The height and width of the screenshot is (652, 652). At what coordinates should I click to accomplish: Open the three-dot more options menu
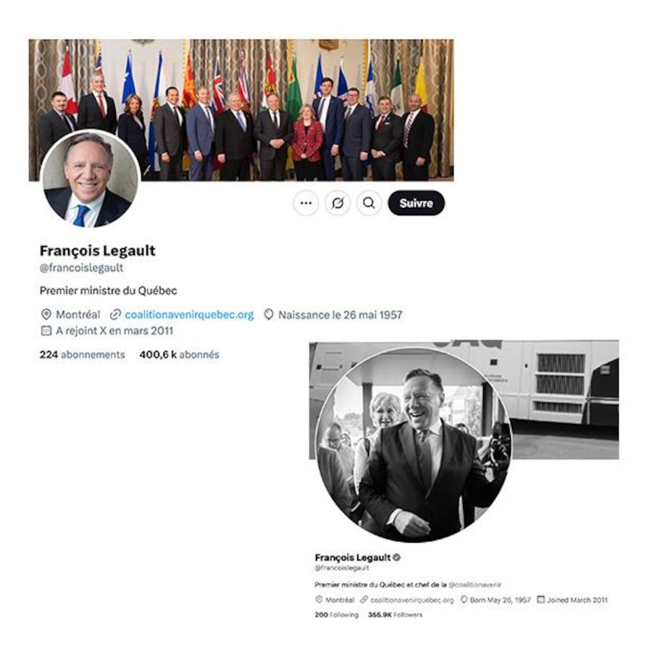coord(306,204)
